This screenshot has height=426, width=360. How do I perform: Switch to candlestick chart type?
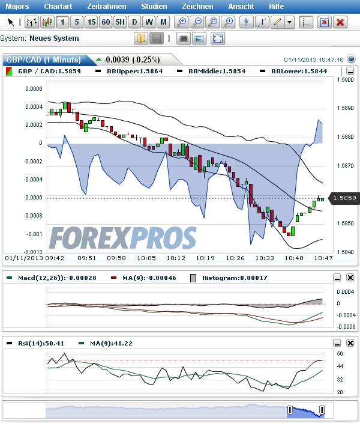pos(47,22)
